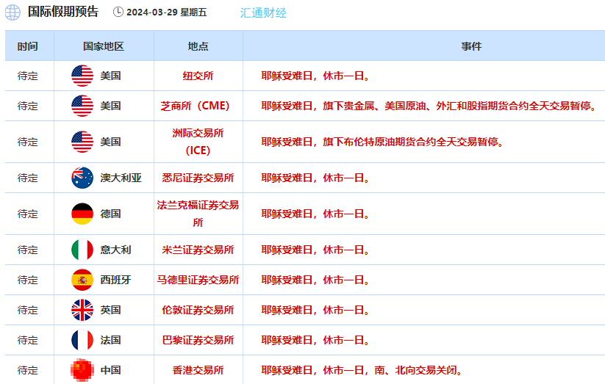Click 待定 in the 德国 row
Image resolution: width=605 pixels, height=384 pixels.
pos(28,214)
